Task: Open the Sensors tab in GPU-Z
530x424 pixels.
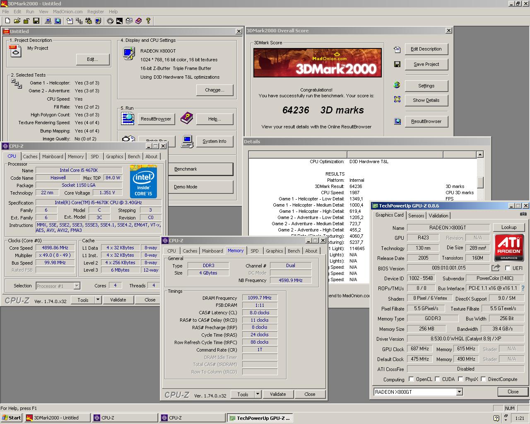Action: tap(416, 215)
